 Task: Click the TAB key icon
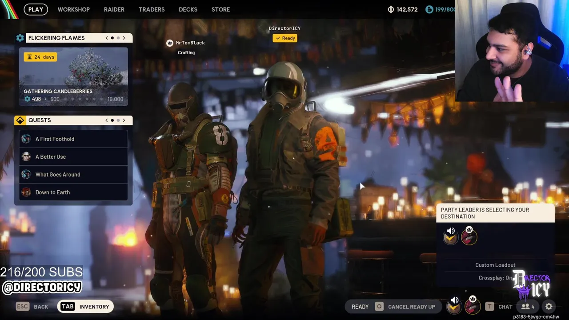coord(68,306)
